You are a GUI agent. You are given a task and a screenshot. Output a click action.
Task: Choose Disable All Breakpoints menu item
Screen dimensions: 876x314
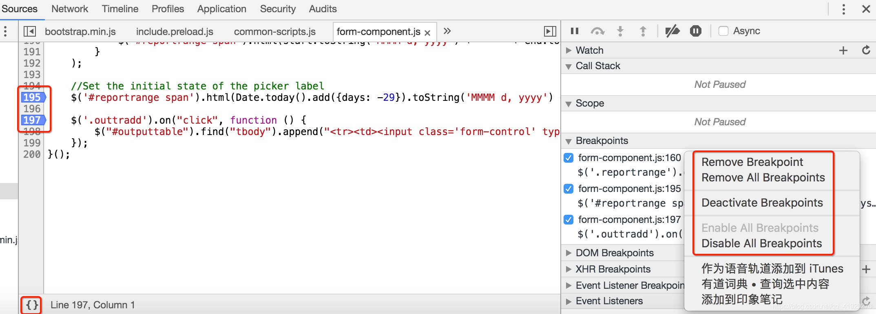click(761, 244)
